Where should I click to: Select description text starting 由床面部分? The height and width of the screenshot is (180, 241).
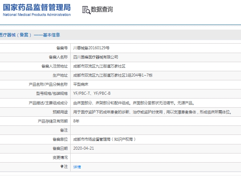(134, 103)
